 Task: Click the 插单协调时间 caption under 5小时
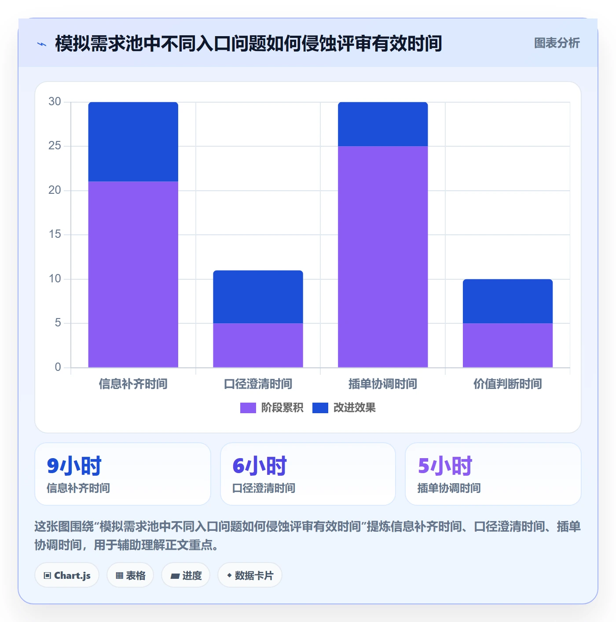click(x=449, y=488)
